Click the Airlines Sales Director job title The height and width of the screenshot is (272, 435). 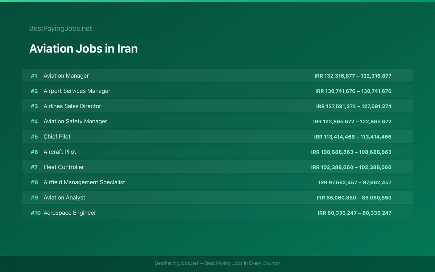(72, 106)
